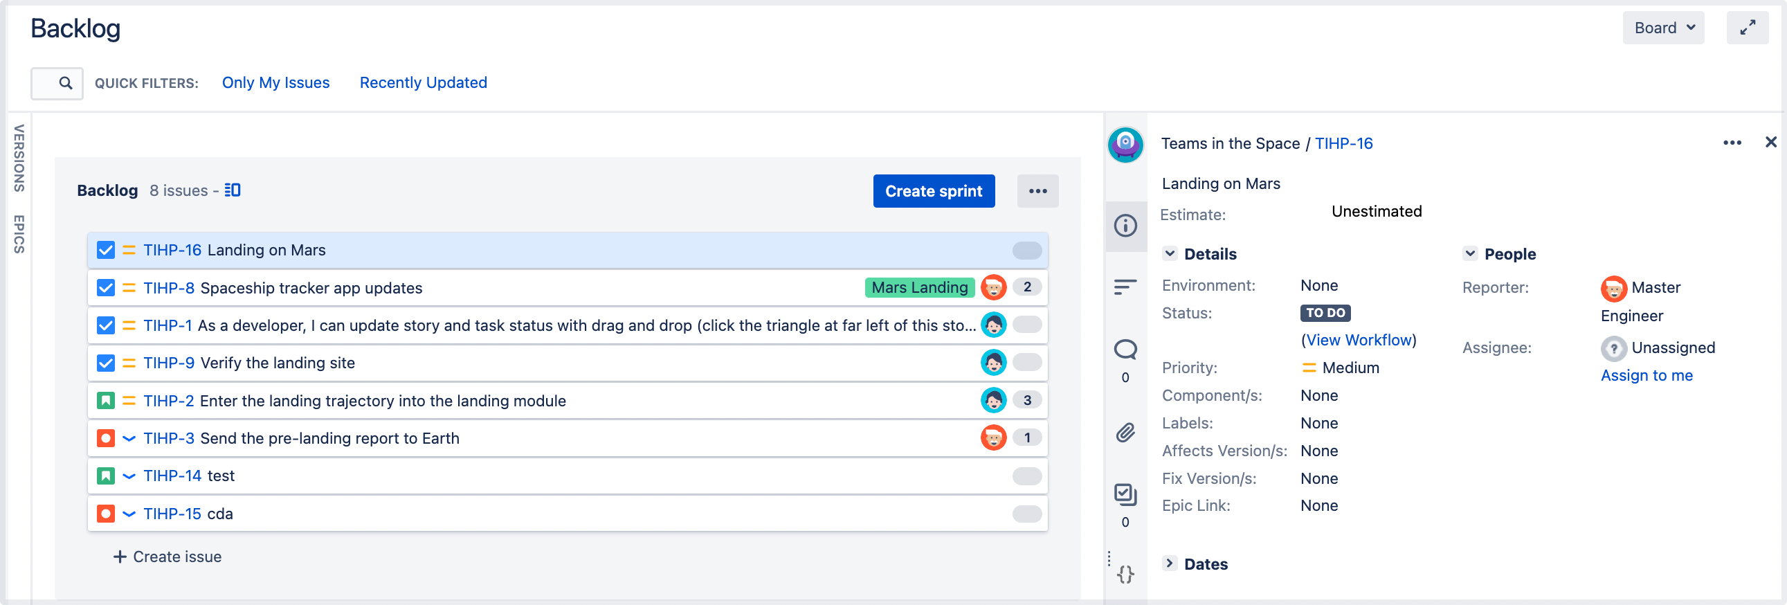Click the Create sprint button
This screenshot has width=1787, height=605.
[x=933, y=191]
